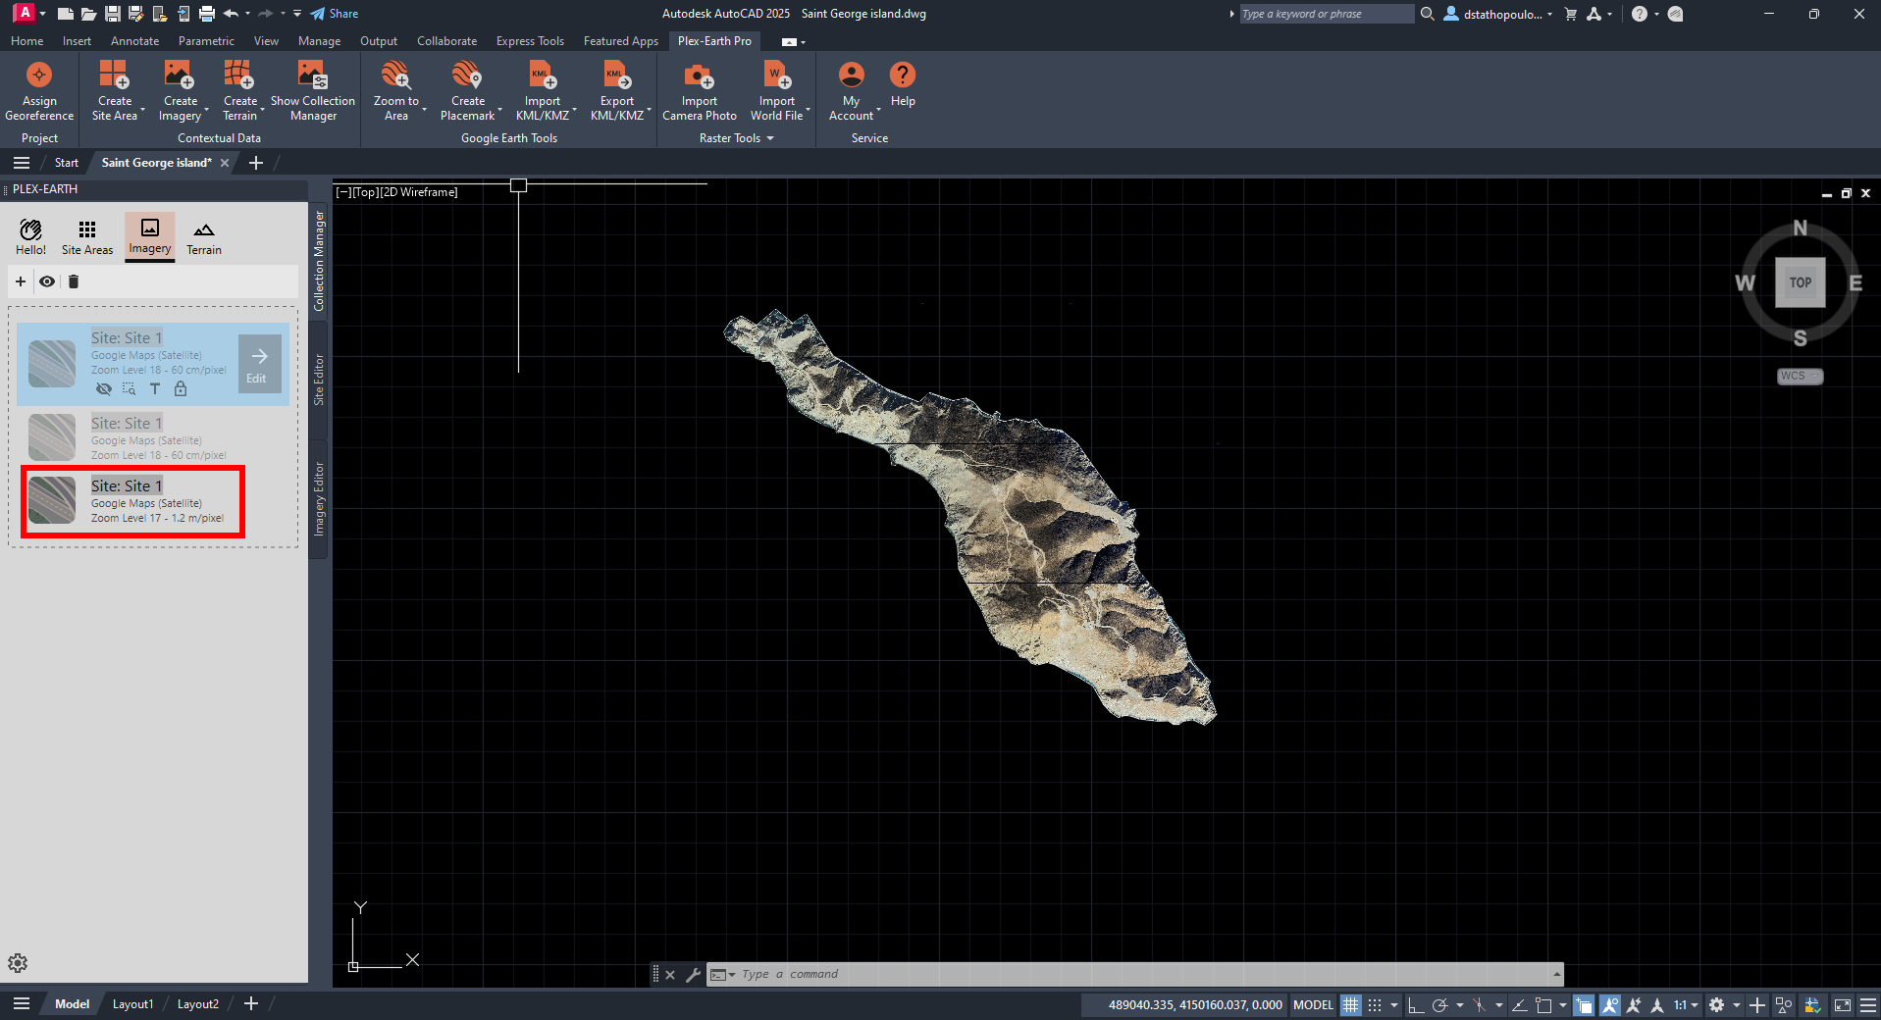Toggle visibility with the toolbar eye icon
Image resolution: width=1881 pixels, height=1020 pixels.
point(47,281)
